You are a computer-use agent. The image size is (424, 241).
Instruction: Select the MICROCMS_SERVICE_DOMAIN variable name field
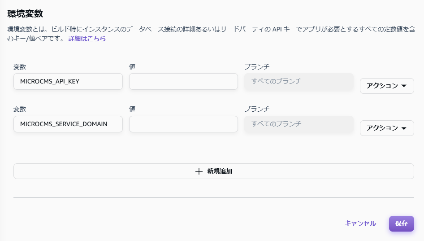[68, 124]
